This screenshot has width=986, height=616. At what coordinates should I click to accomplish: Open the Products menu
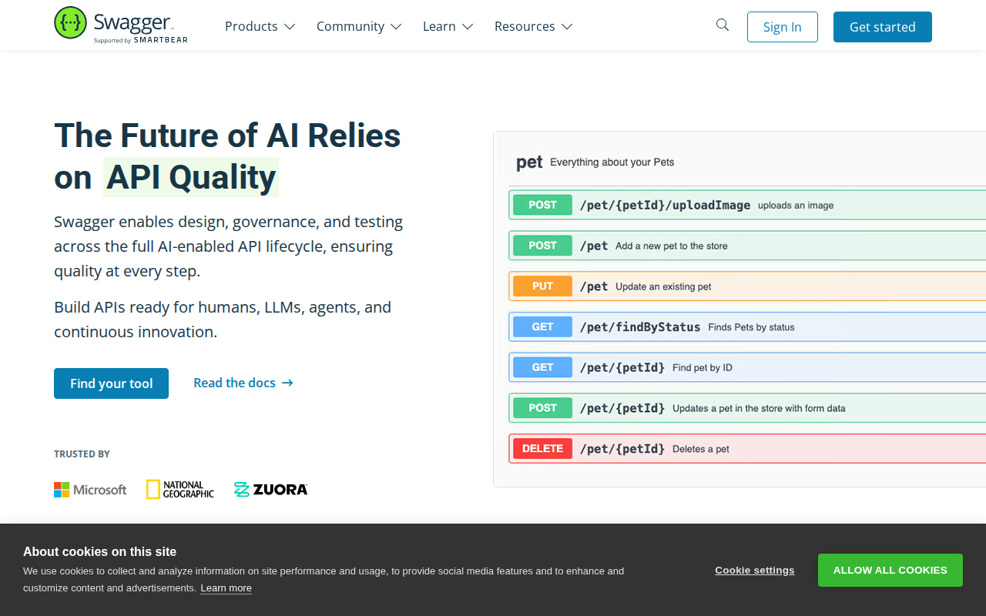pos(260,26)
